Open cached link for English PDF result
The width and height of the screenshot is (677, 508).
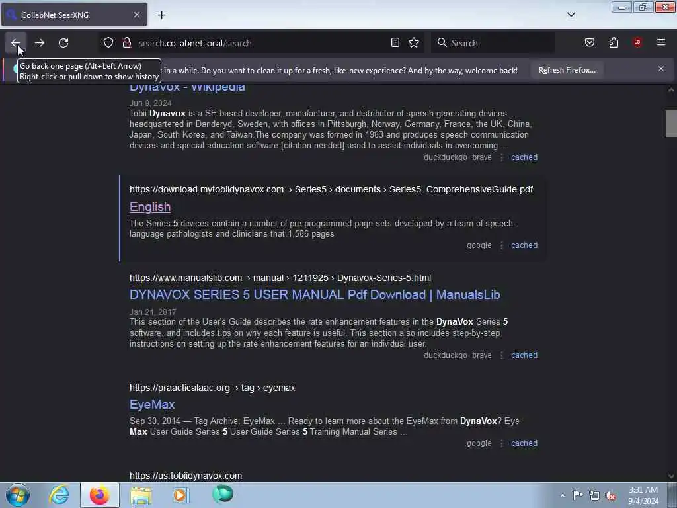click(x=524, y=245)
